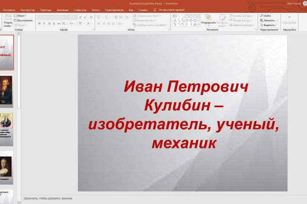Open Заливка фигуры shape fill dropdown
The width and height of the screenshot is (307, 204).
(241, 16)
